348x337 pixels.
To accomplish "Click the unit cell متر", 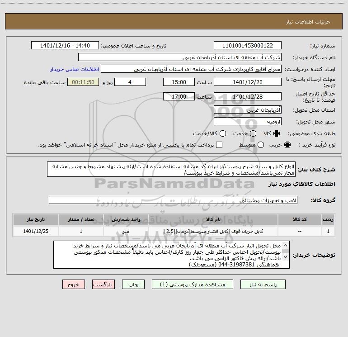I will click(126, 231).
